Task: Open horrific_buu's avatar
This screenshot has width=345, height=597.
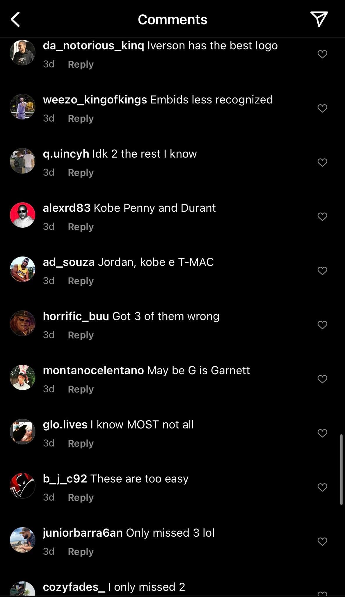Action: [x=23, y=323]
